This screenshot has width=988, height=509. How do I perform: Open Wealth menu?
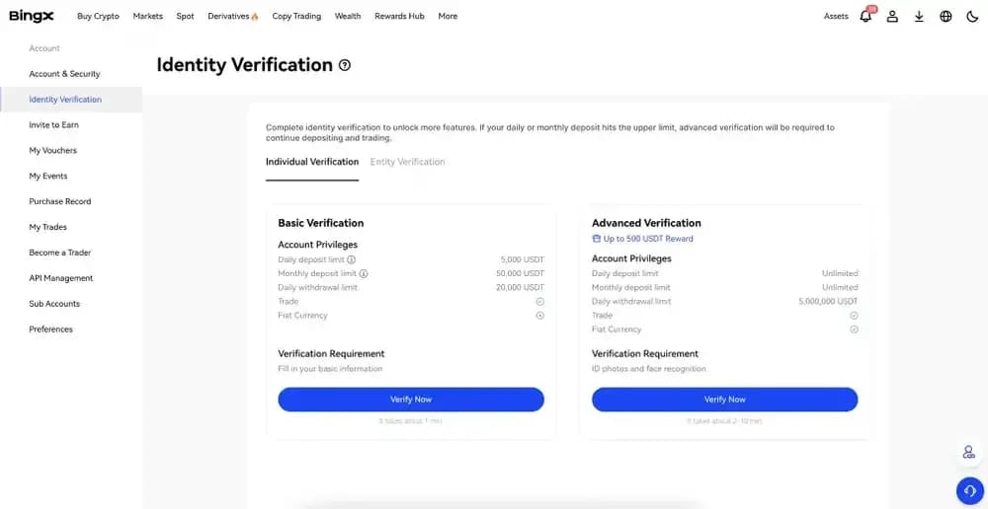click(x=348, y=17)
